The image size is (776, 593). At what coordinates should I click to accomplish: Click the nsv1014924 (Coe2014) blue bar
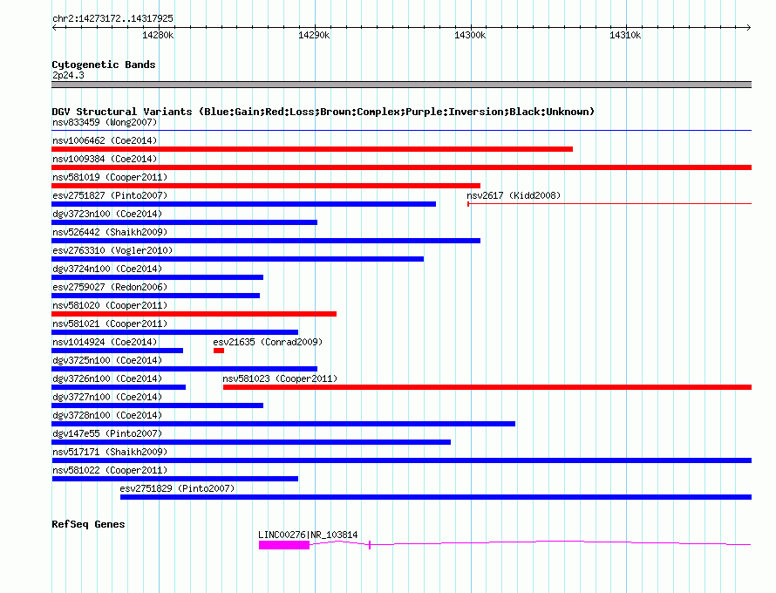point(118,351)
